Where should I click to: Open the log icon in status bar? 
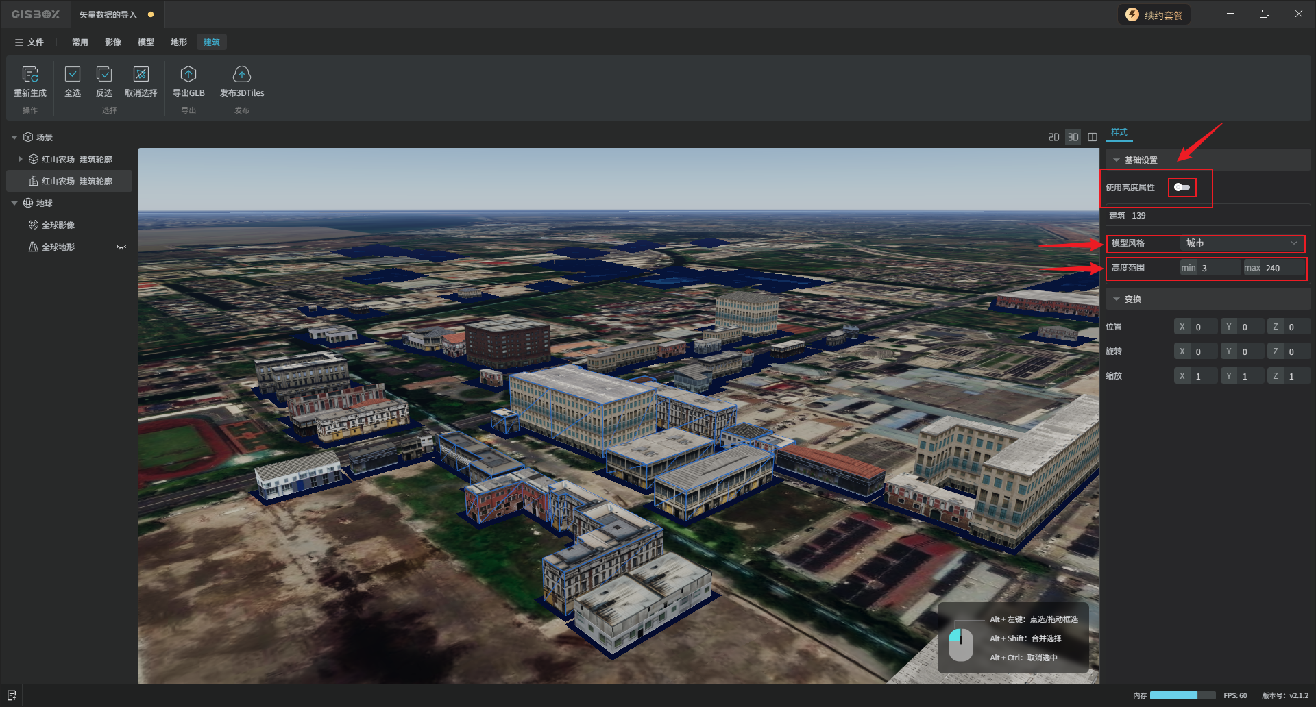pos(12,695)
